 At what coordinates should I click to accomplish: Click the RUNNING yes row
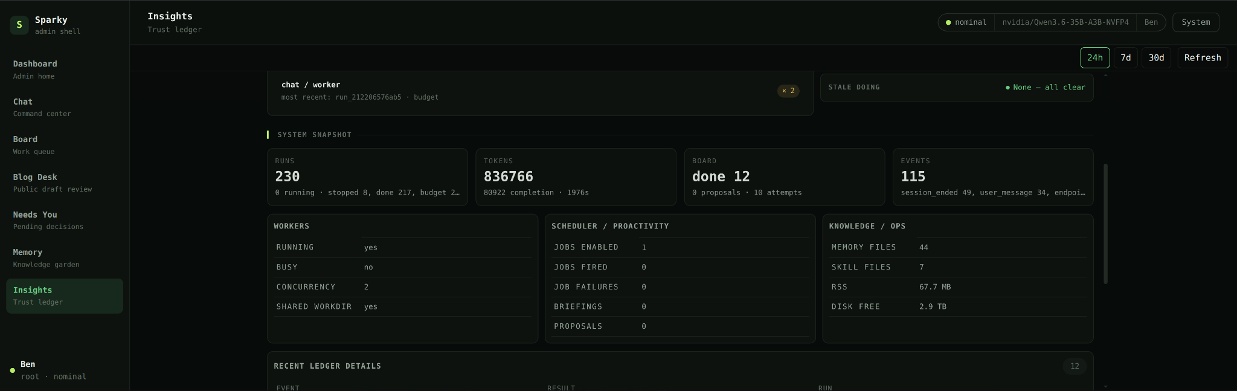(x=402, y=247)
